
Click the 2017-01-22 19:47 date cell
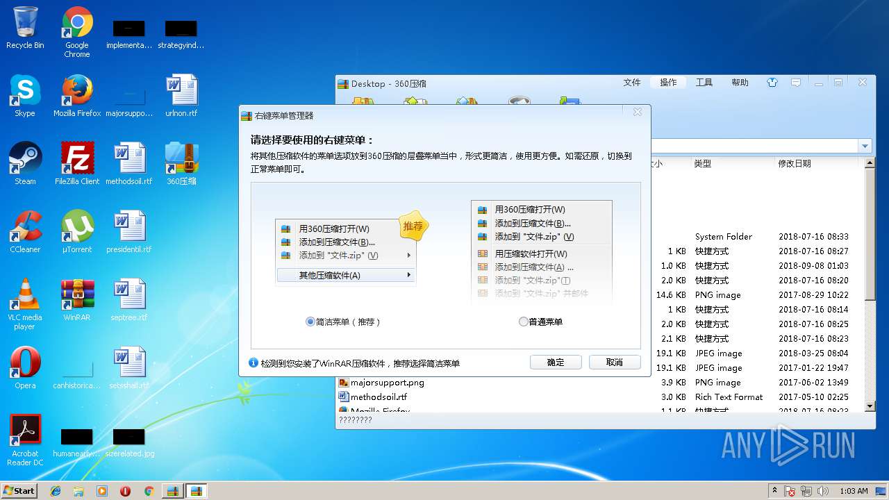point(813,368)
